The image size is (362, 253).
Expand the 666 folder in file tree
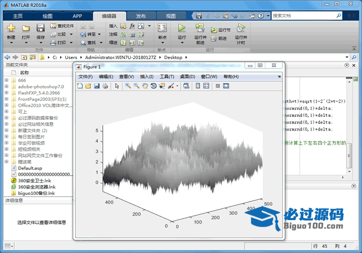[6, 80]
